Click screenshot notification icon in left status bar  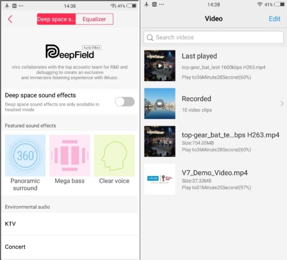(14, 6)
